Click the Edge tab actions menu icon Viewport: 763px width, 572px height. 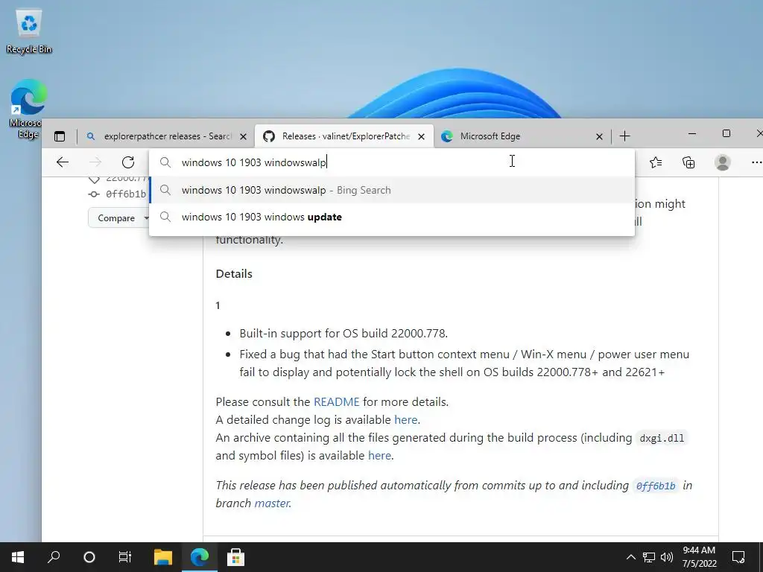tap(60, 136)
